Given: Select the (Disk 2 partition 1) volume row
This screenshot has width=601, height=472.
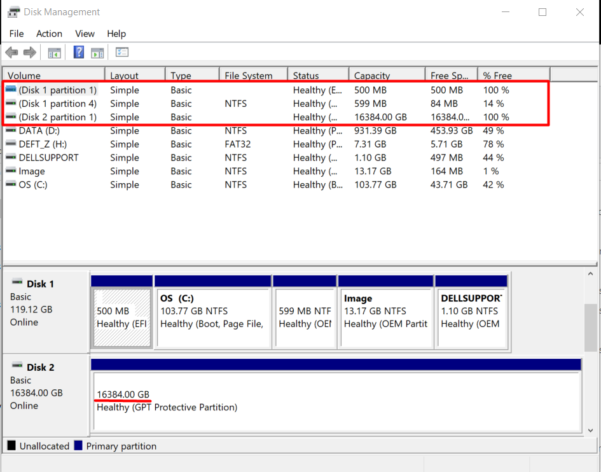Looking at the screenshot, I should coord(276,117).
